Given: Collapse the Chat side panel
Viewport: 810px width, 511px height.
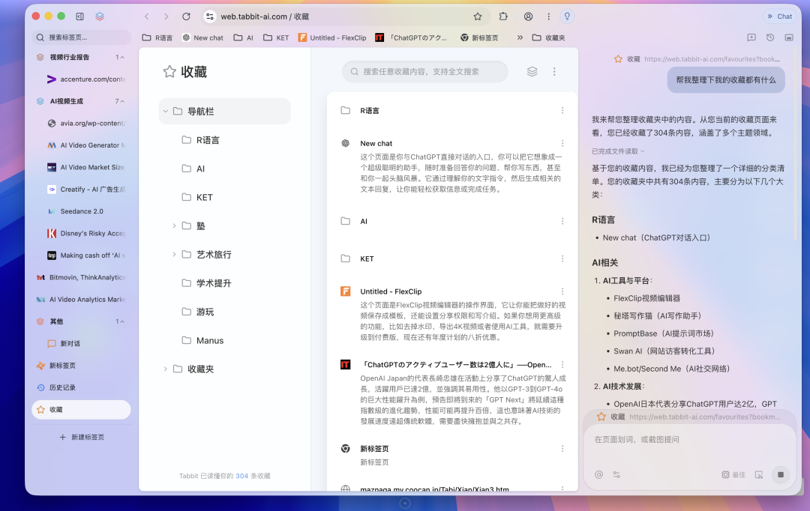Looking at the screenshot, I should coord(779,16).
